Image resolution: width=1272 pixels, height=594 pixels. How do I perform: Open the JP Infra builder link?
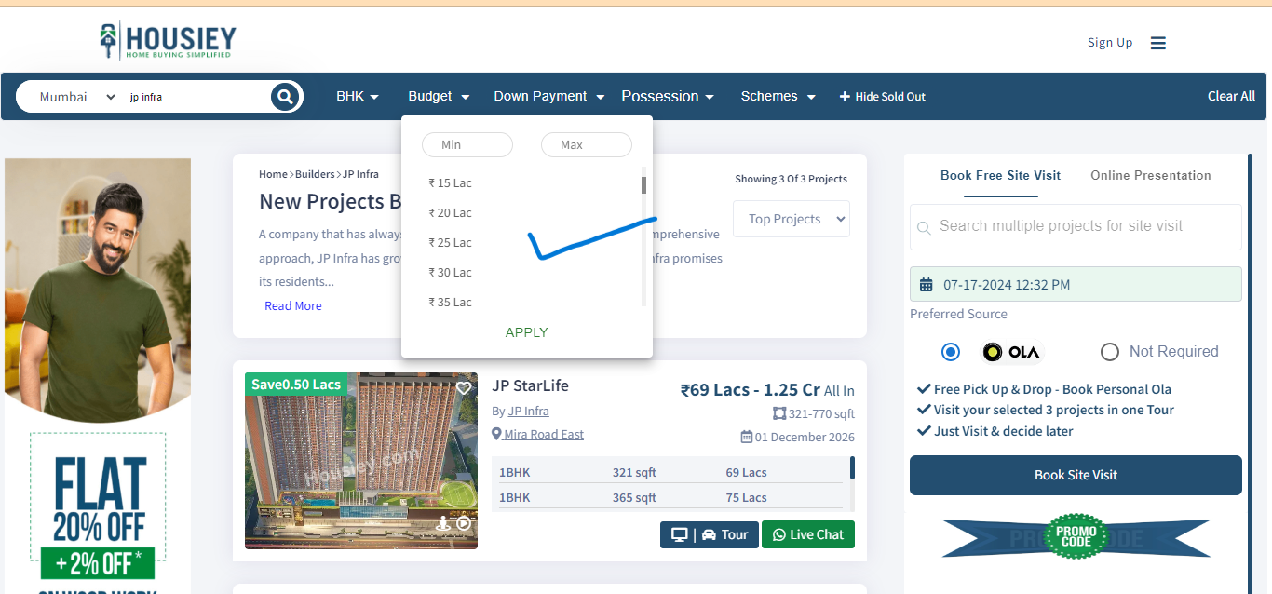click(x=528, y=412)
